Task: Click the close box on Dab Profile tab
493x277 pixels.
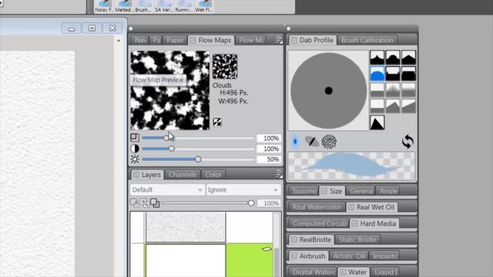Action: [294, 40]
